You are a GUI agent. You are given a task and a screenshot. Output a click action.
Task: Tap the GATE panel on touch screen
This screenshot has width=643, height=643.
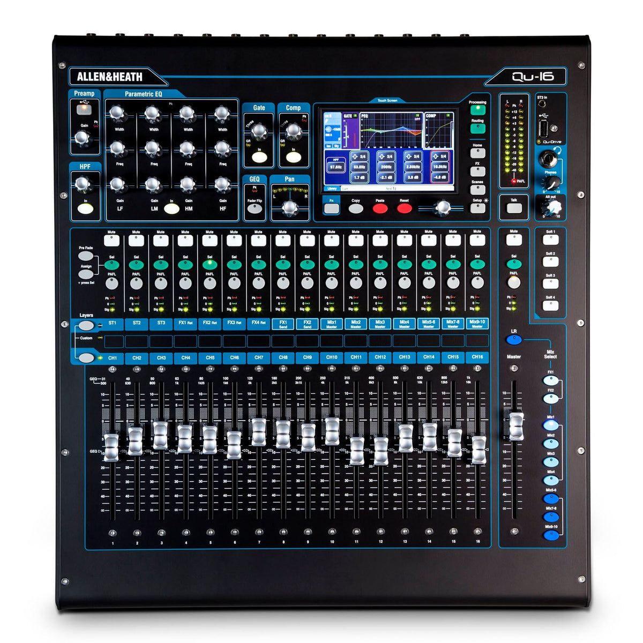tap(350, 131)
